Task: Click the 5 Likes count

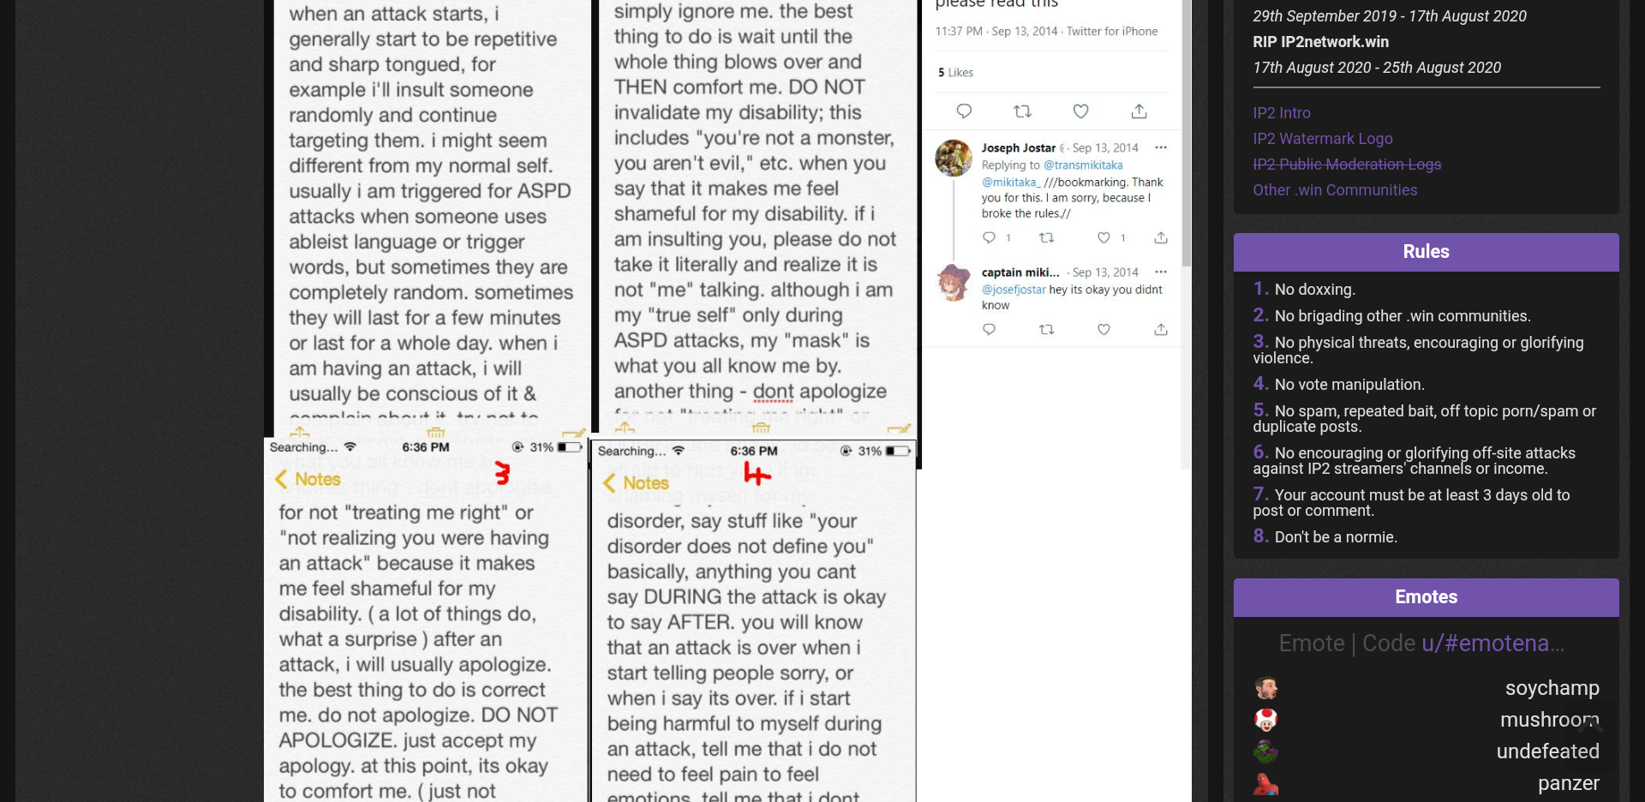Action: (x=955, y=73)
